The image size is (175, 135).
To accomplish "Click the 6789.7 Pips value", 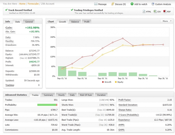I will (x=54, y=110).
